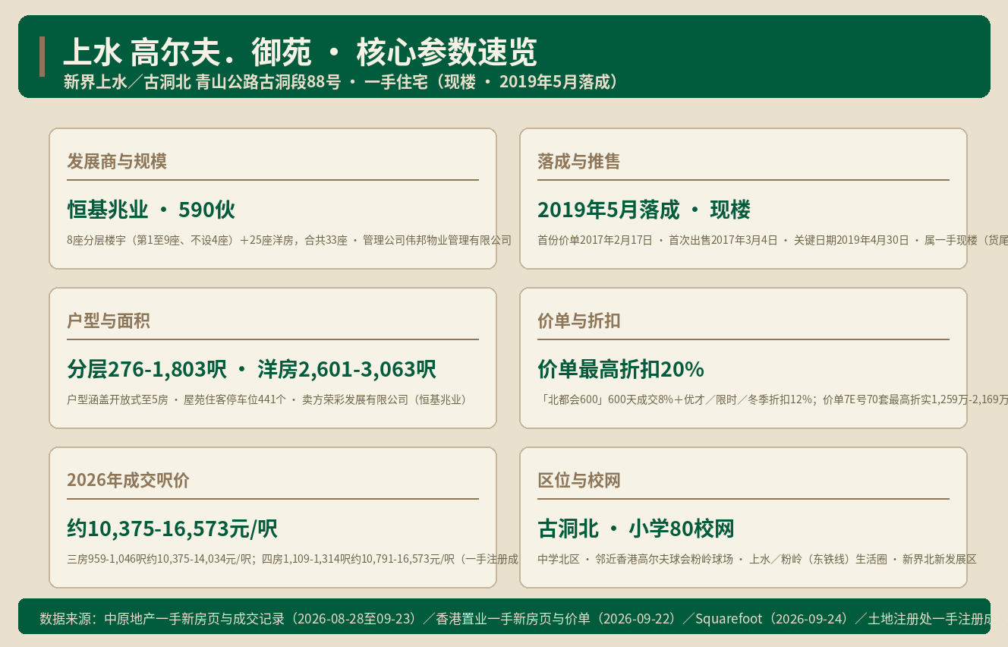Click the 2026年成交呎价 card heading
Image resolution: width=1008 pixels, height=647 pixels.
pos(128,480)
